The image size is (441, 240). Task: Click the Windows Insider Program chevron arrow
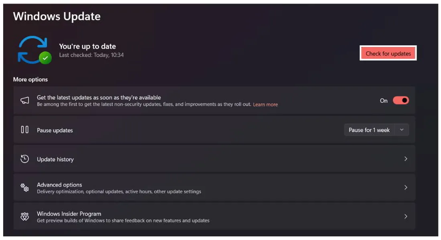point(406,216)
